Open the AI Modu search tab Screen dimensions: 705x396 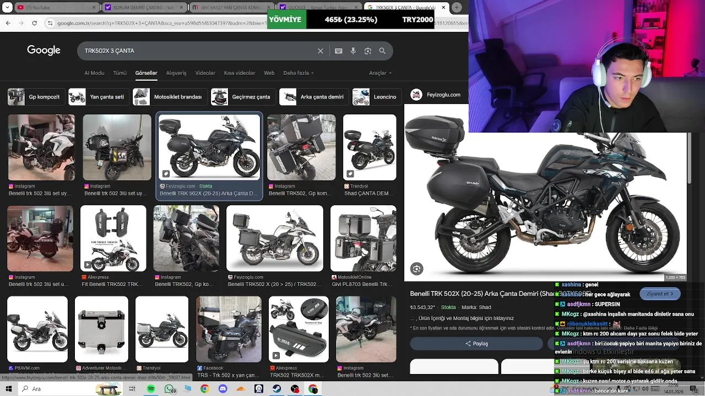94,73
